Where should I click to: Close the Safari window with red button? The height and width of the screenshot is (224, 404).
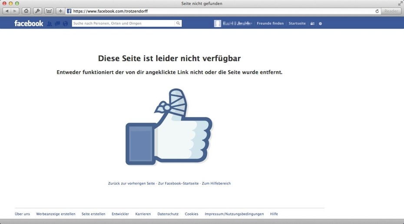coord(4,3)
